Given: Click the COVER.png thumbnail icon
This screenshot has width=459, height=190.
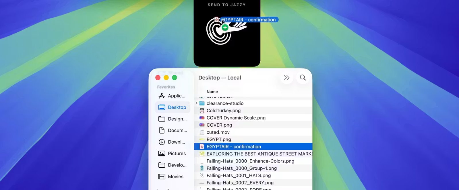Looking at the screenshot, I should click(202, 125).
